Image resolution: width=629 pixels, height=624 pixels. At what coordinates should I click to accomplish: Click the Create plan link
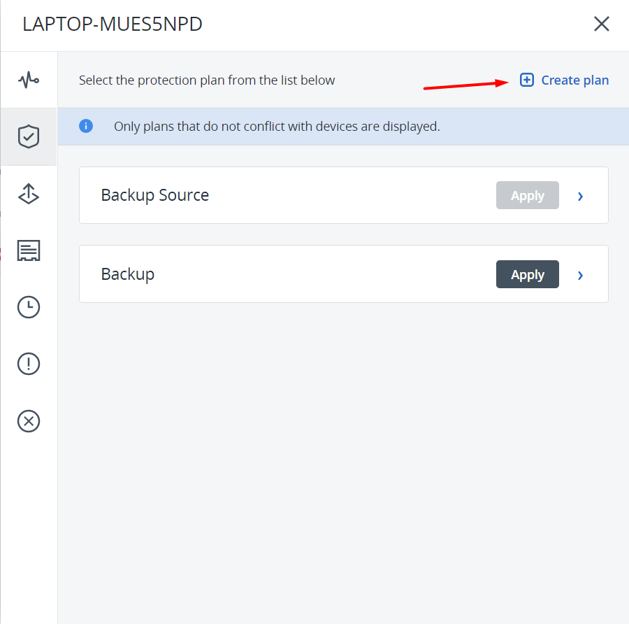coord(574,80)
